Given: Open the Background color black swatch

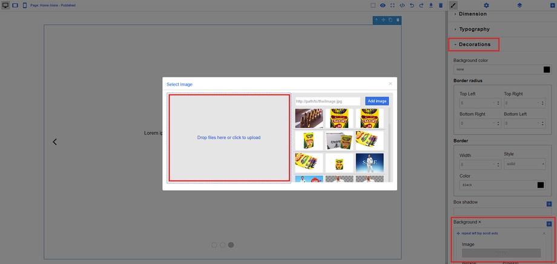Looking at the screenshot, I should (x=547, y=69).
